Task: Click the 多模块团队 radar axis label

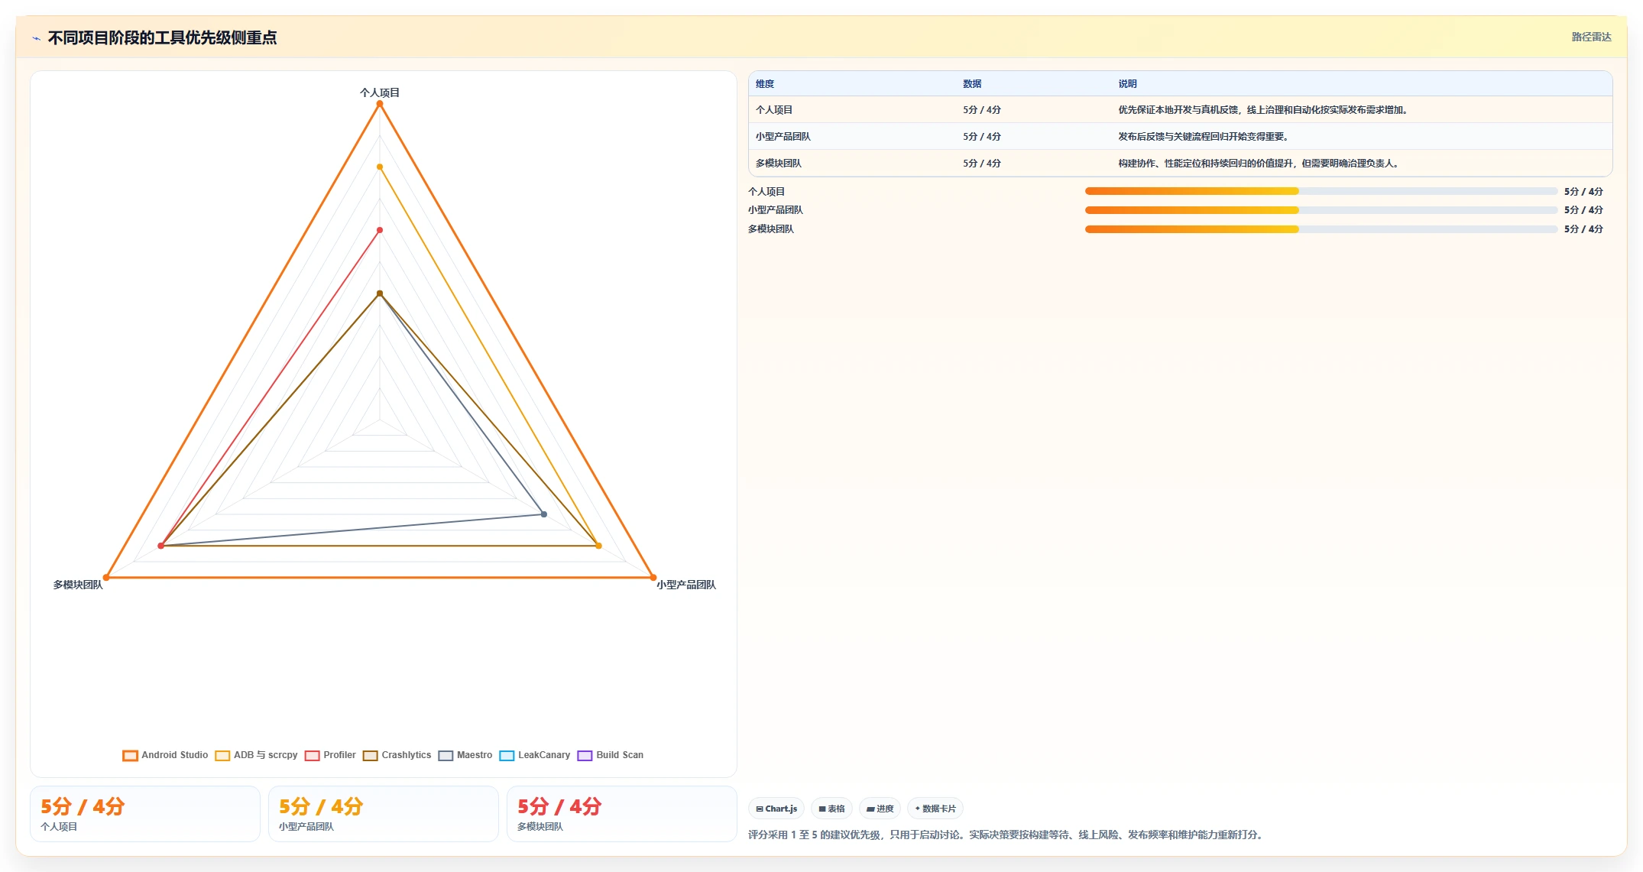Action: (x=77, y=585)
